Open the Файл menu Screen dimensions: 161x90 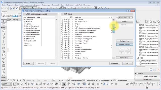coord(4,5)
